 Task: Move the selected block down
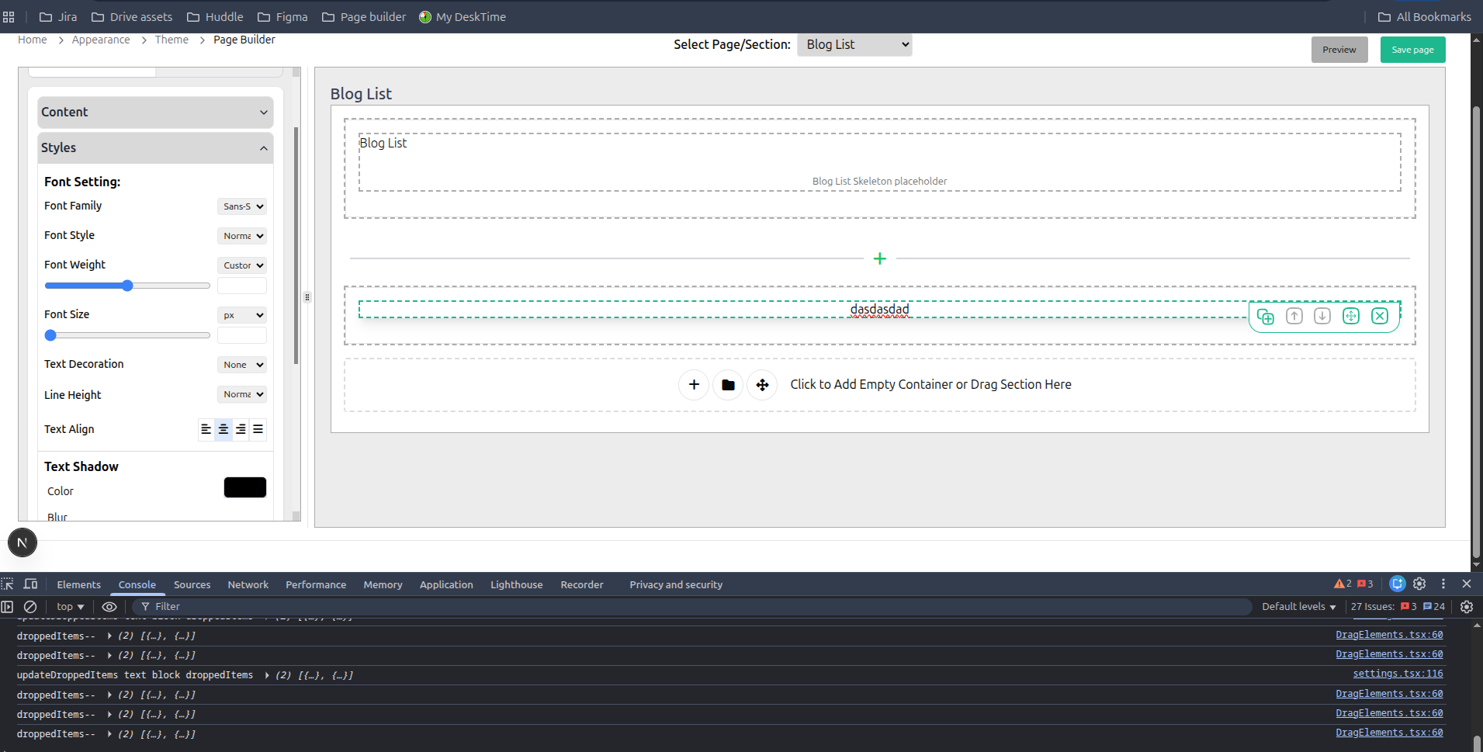click(x=1322, y=317)
